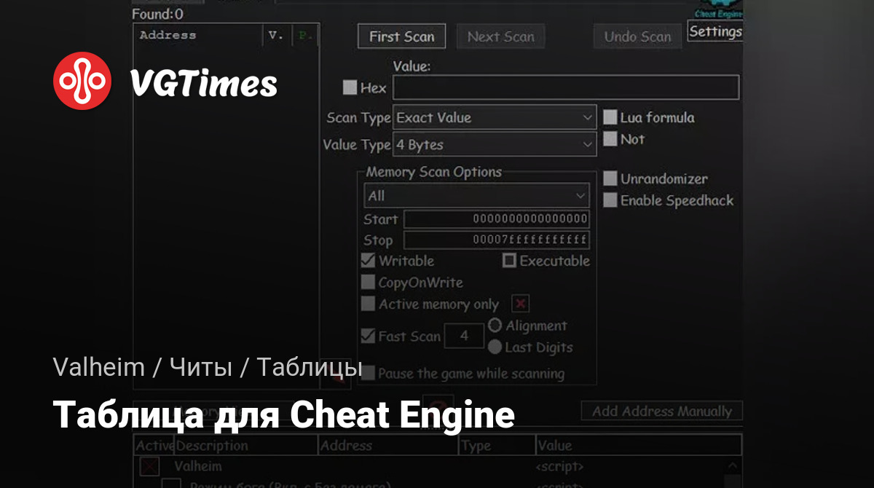Toggle the Executable checkbox

click(x=509, y=261)
